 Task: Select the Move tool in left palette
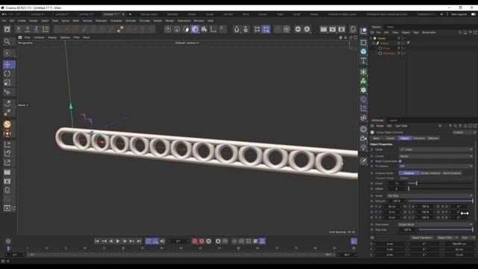(7, 64)
